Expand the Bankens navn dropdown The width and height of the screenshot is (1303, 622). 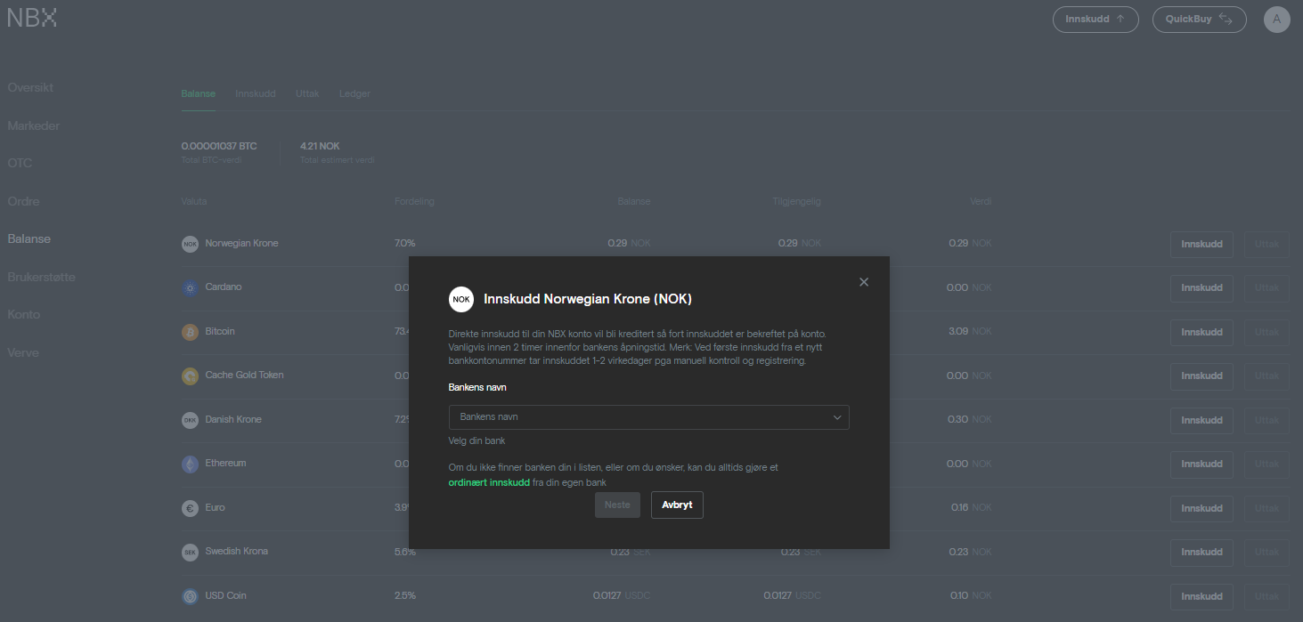[x=648, y=417]
